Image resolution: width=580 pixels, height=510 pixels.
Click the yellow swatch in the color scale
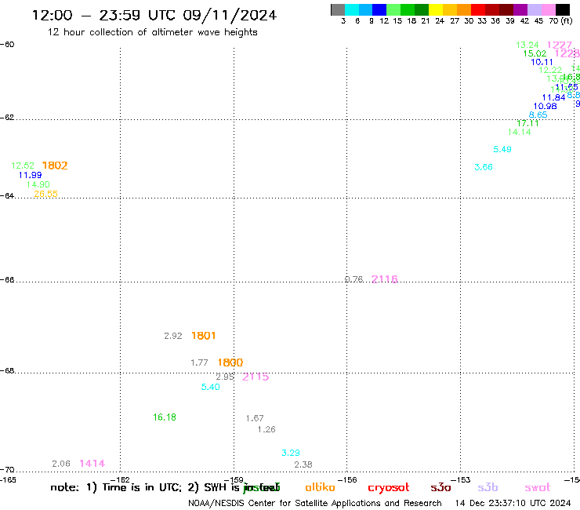tap(435, 9)
